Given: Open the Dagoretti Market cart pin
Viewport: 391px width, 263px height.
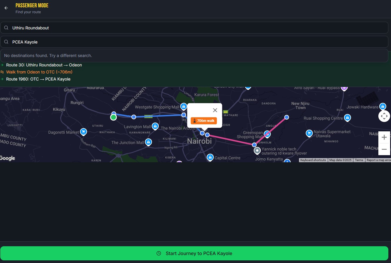Looking at the screenshot, I should click(83, 132).
